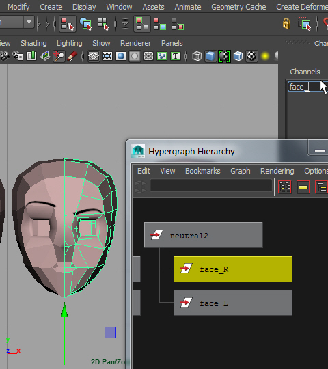Click the select by object type icon
The height and width of the screenshot is (369, 328).
pyautogui.click(x=85, y=24)
